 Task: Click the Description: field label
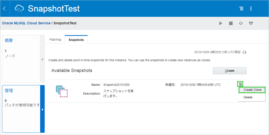[92, 94]
